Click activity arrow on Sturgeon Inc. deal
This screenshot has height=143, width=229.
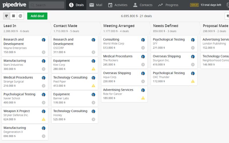(193, 65)
